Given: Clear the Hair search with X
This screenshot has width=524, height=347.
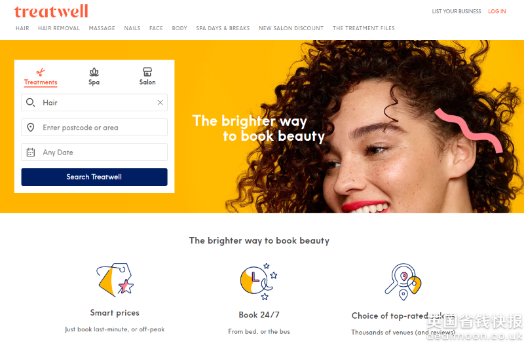Looking at the screenshot, I should 160,103.
